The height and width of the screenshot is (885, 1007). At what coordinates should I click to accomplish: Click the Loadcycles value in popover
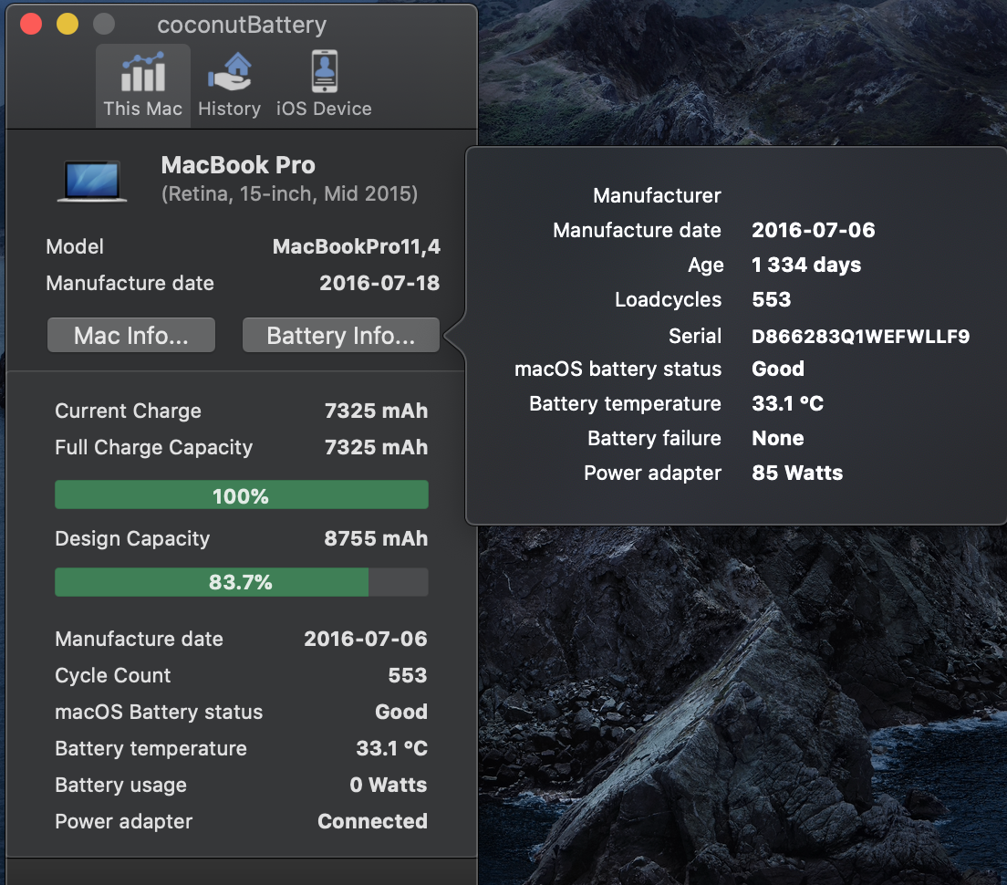(772, 299)
